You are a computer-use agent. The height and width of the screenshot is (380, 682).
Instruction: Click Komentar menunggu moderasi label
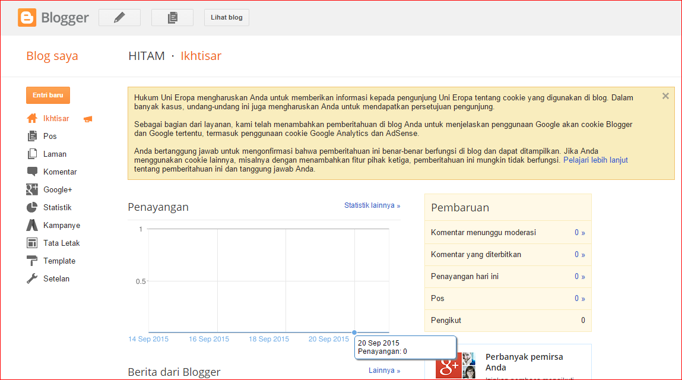click(483, 232)
